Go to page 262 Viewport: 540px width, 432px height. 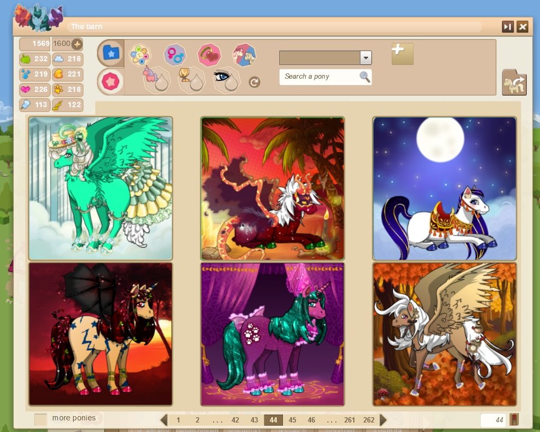(369, 420)
